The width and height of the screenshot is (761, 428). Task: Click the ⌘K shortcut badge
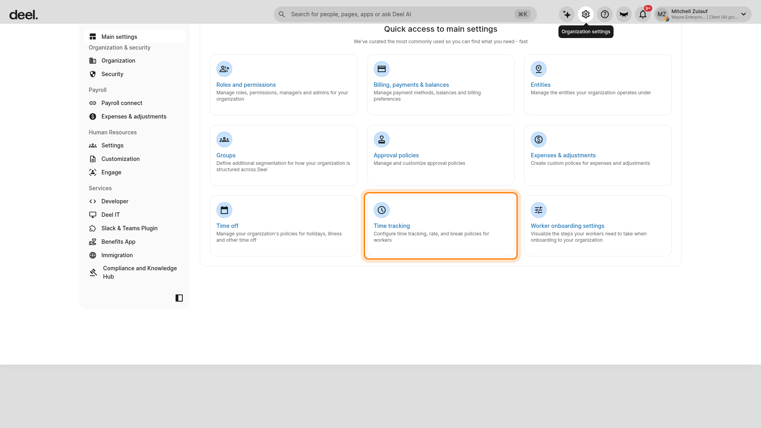[523, 14]
